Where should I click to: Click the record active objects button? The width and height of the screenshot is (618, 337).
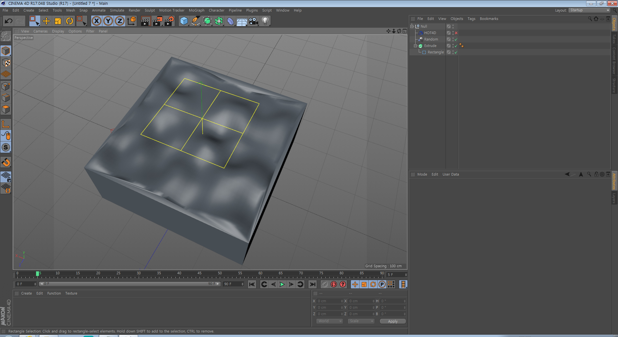pos(325,284)
